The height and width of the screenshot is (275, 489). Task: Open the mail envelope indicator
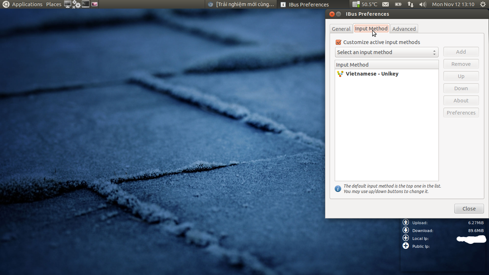pyautogui.click(x=386, y=4)
